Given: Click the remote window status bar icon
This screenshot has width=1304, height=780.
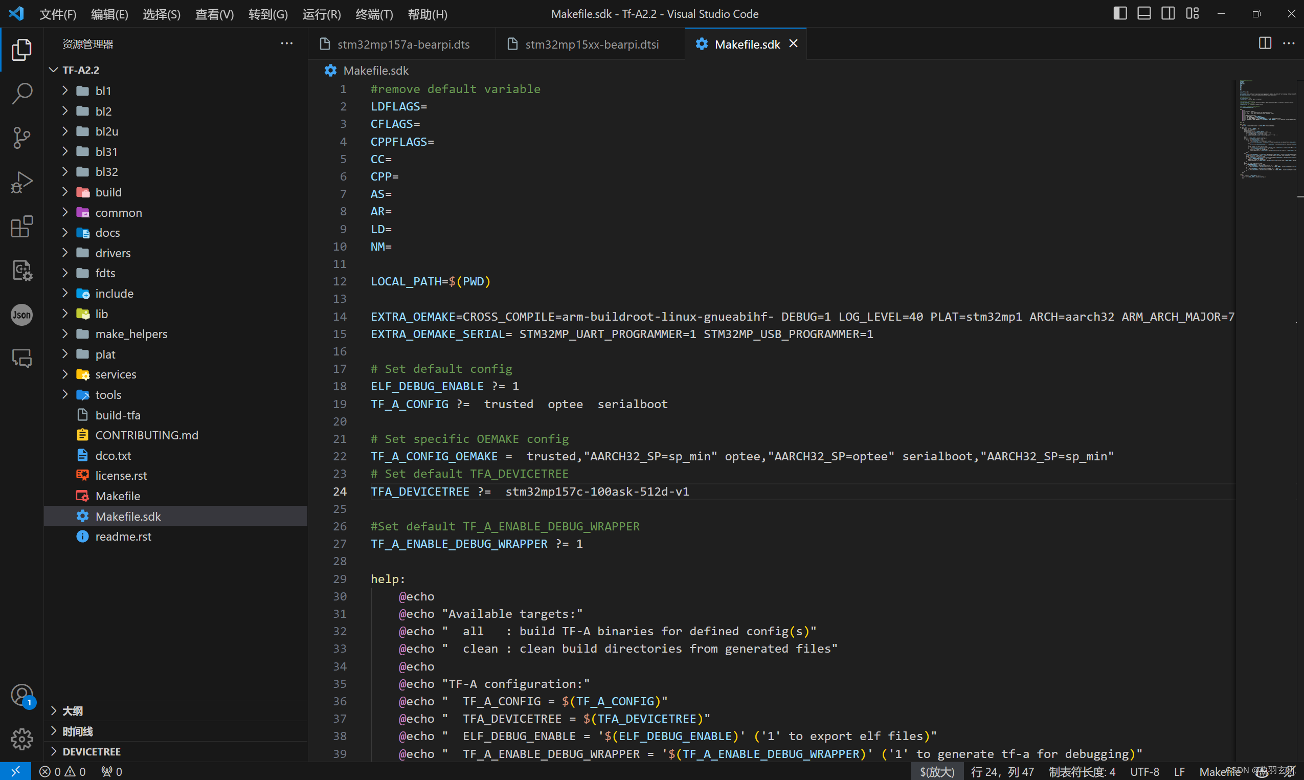Looking at the screenshot, I should coord(15,771).
